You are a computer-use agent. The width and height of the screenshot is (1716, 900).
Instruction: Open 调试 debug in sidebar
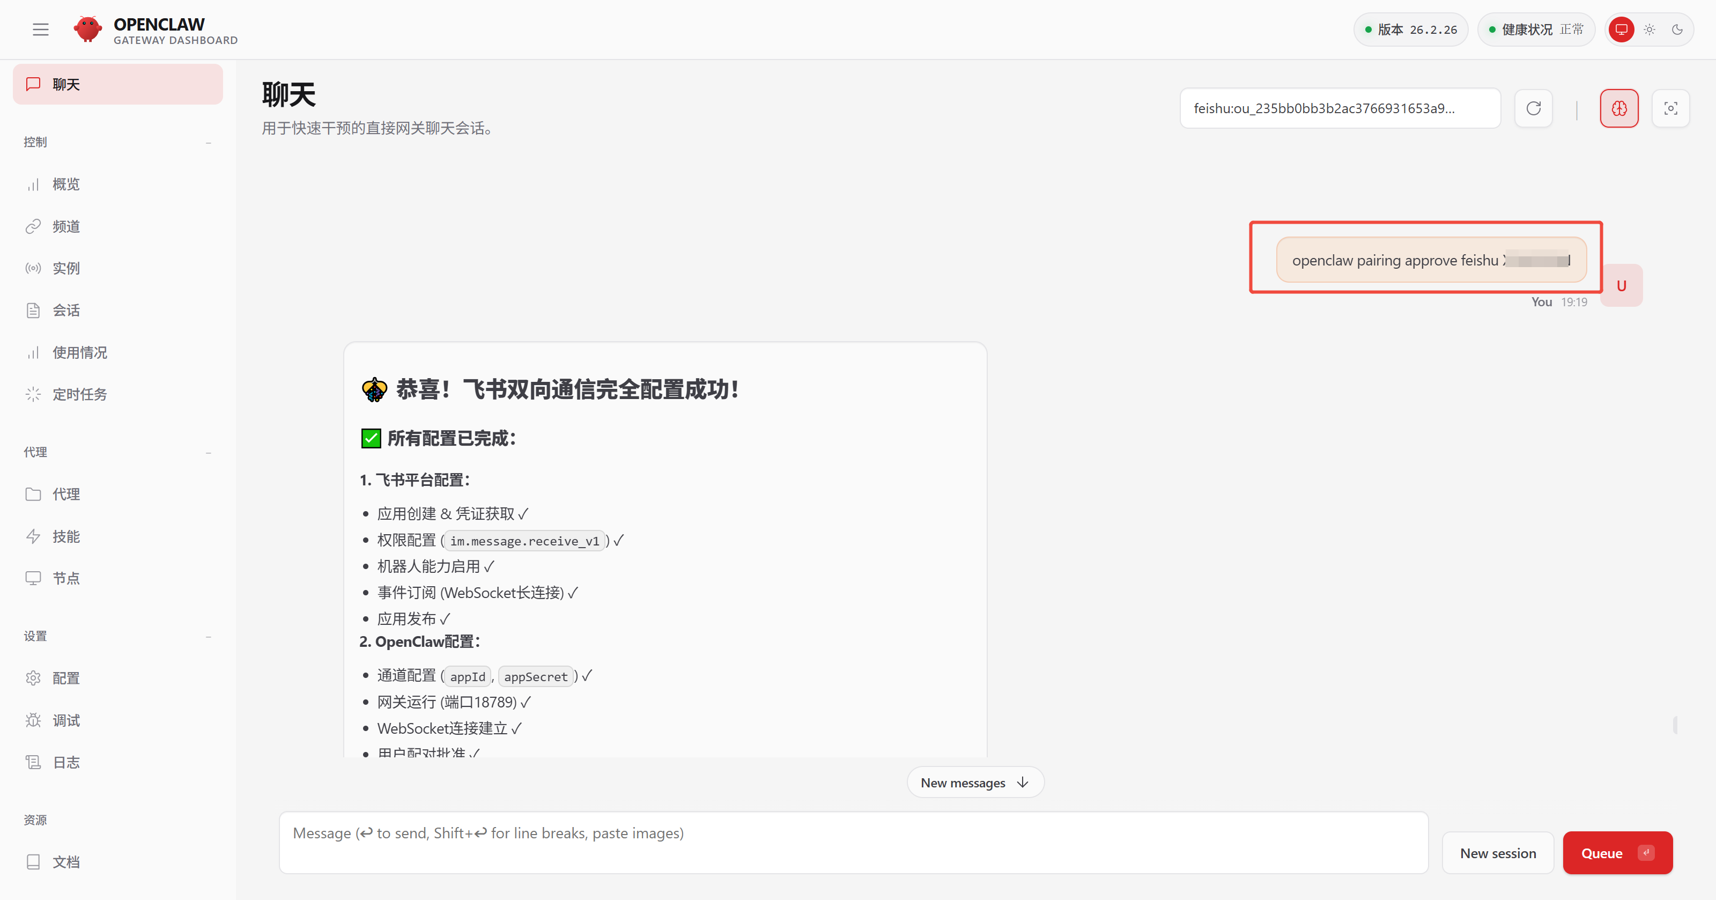(66, 720)
